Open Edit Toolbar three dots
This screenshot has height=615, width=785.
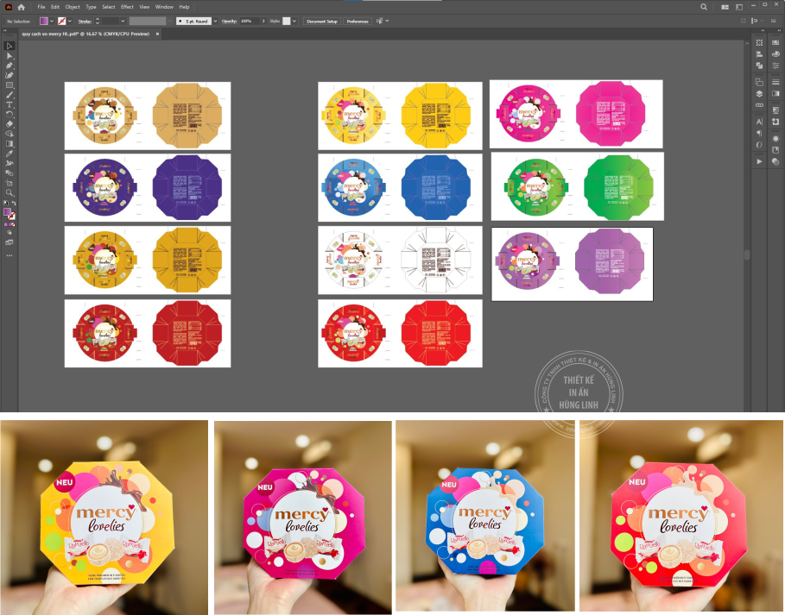click(9, 255)
